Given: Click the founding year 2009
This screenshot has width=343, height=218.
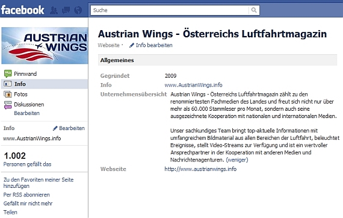Looking at the screenshot, I should pyautogui.click(x=171, y=76).
